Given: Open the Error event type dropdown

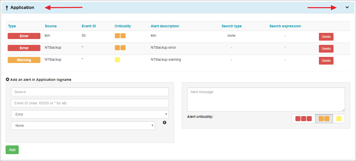Looking at the screenshot, I should (90, 114).
